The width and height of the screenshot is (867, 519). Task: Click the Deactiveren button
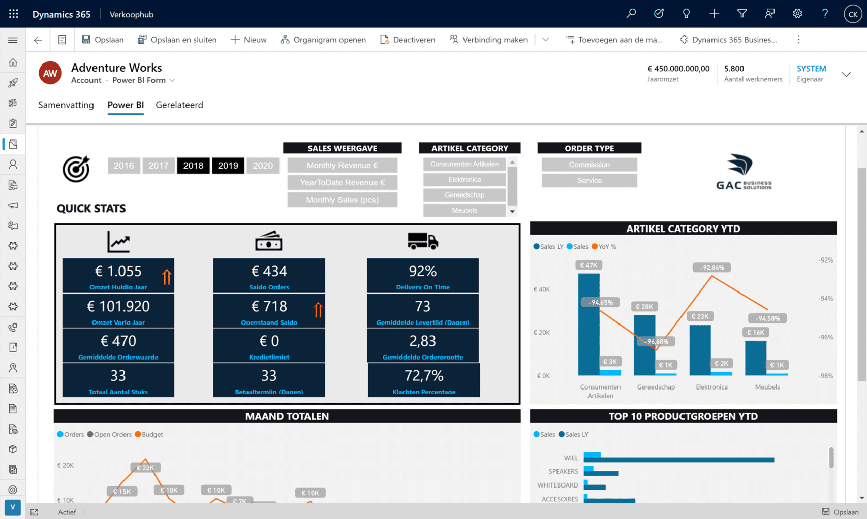click(408, 40)
